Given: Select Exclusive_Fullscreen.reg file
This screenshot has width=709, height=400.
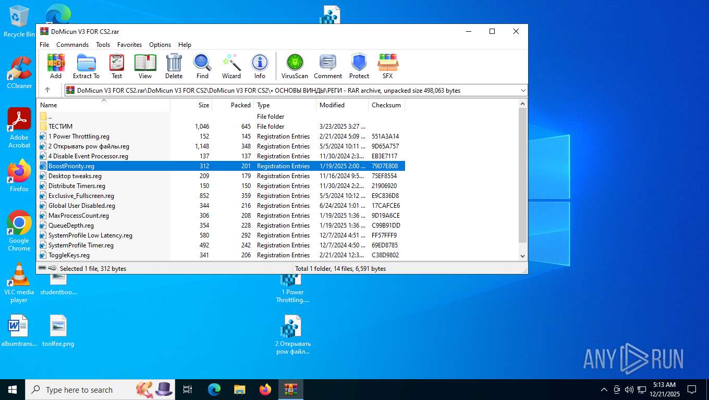Looking at the screenshot, I should tap(221, 196).
